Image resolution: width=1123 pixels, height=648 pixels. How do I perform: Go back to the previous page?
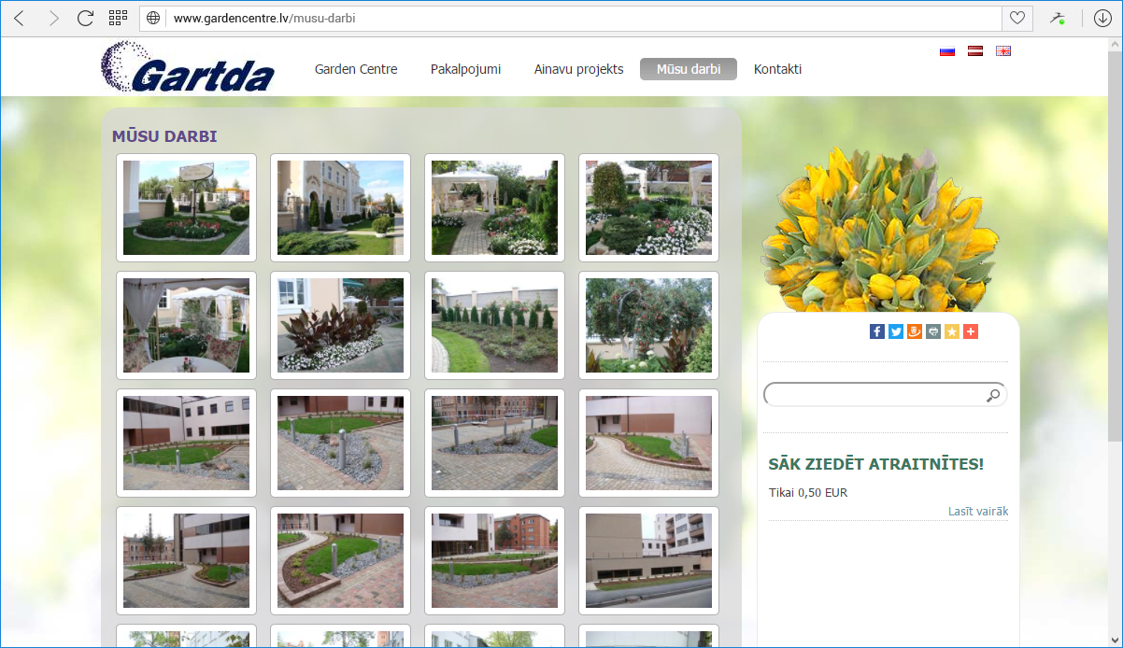coord(19,18)
